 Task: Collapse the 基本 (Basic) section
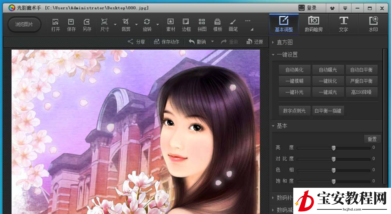click(x=273, y=126)
